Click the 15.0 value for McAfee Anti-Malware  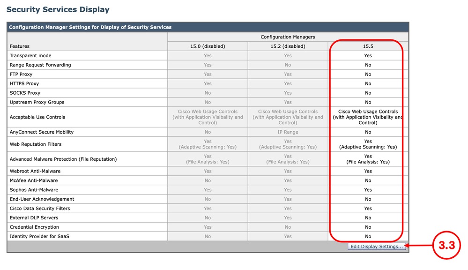[208, 180]
